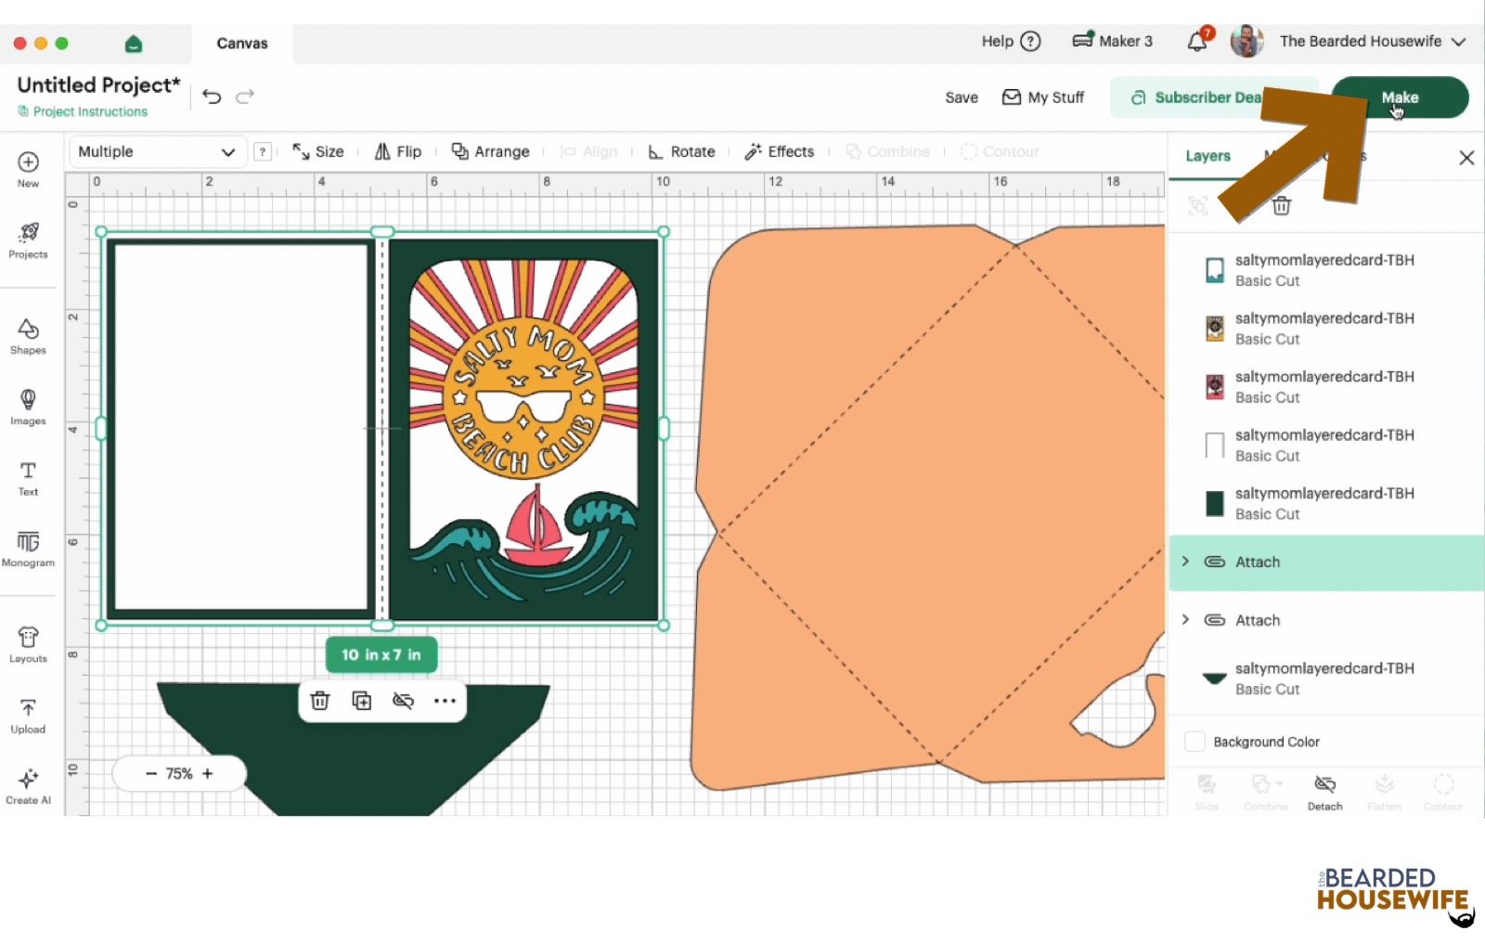Click the Undo arrow
Image resolution: width=1485 pixels, height=944 pixels.
pos(212,97)
